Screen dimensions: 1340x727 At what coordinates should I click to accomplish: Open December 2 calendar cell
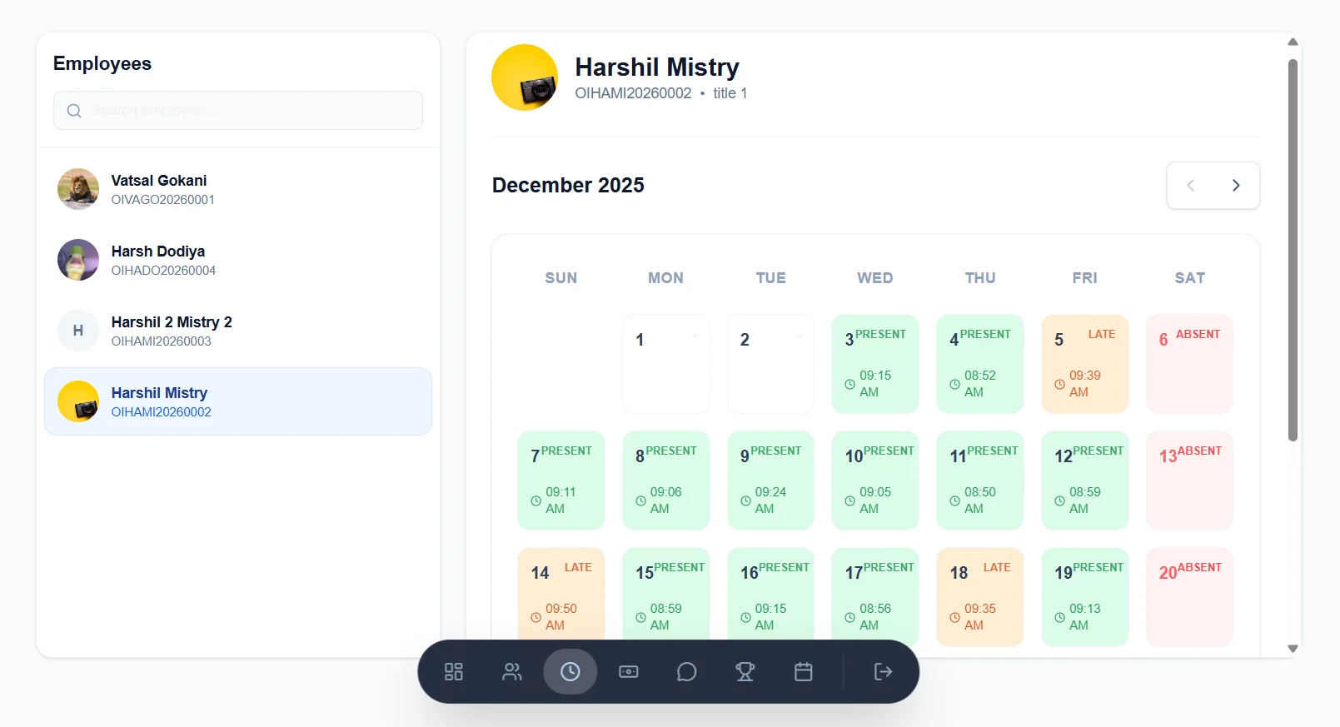coord(771,364)
